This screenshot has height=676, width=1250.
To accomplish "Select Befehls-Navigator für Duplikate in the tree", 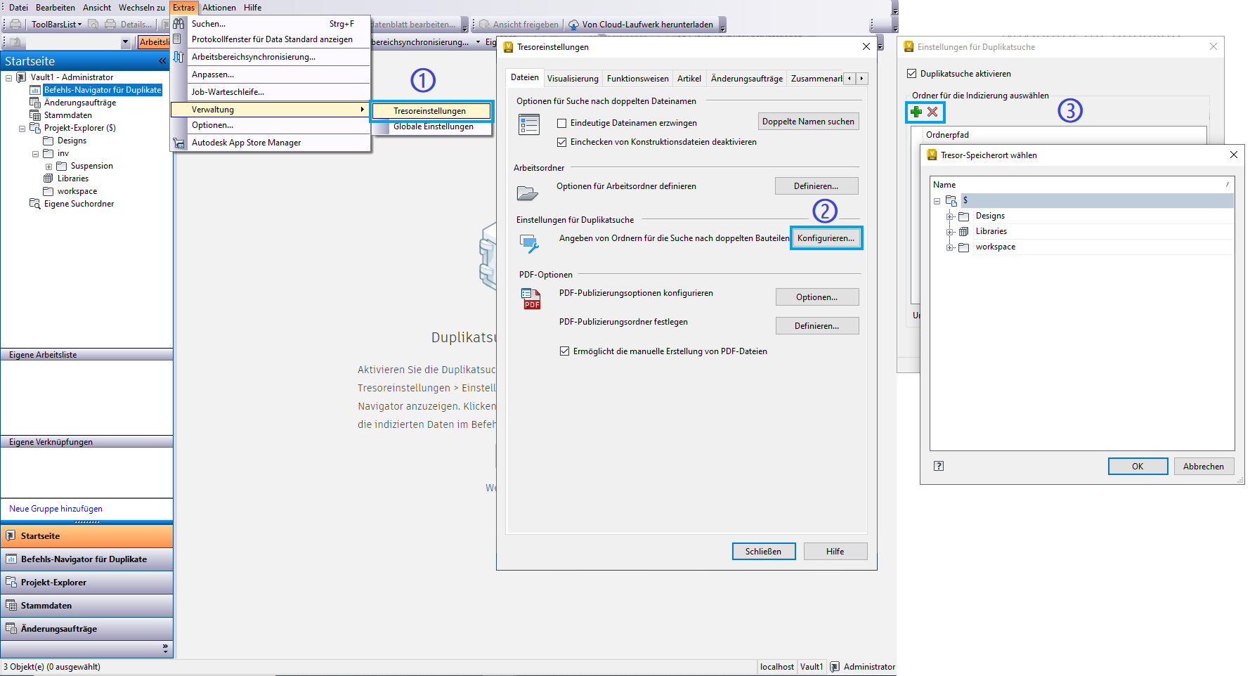I will click(x=103, y=90).
